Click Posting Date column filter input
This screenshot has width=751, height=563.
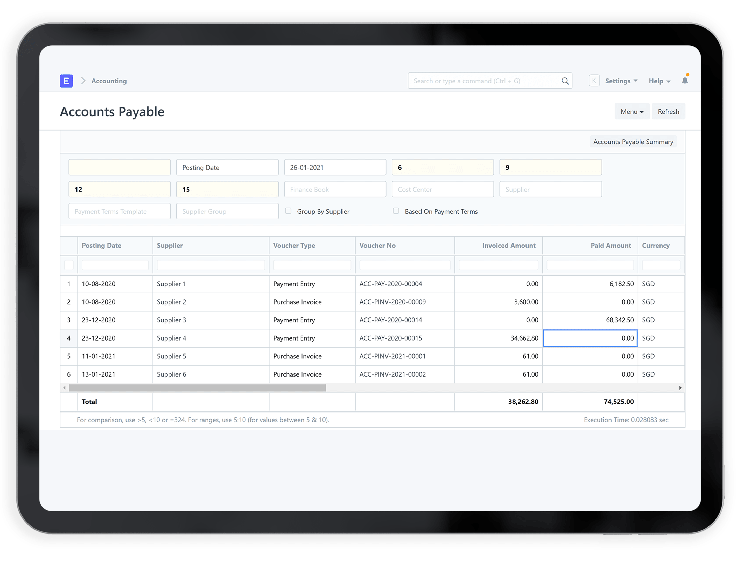click(115, 265)
